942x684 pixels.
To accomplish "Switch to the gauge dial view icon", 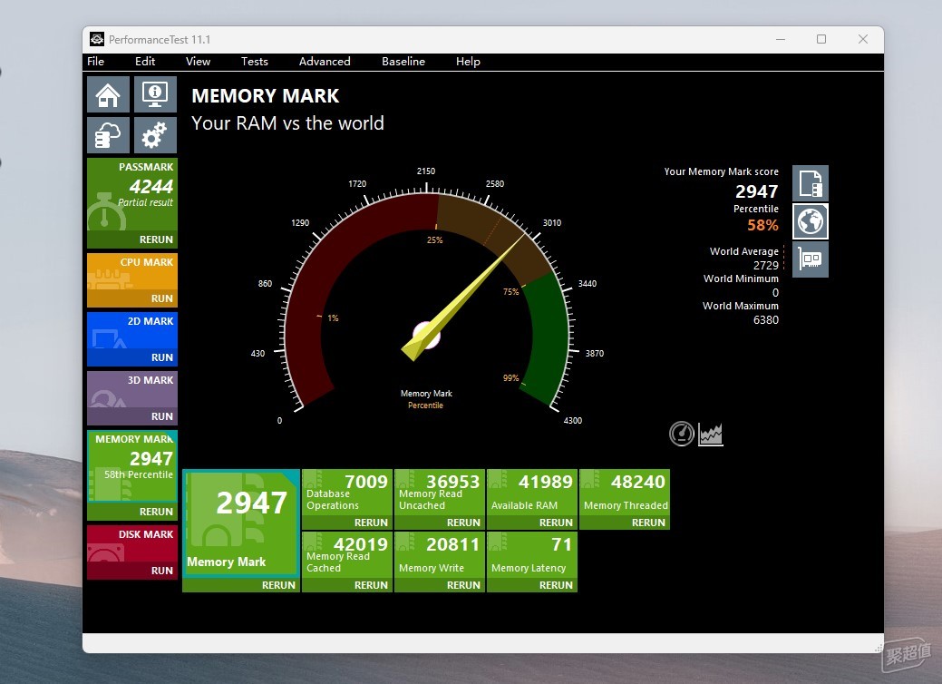I will tap(682, 434).
